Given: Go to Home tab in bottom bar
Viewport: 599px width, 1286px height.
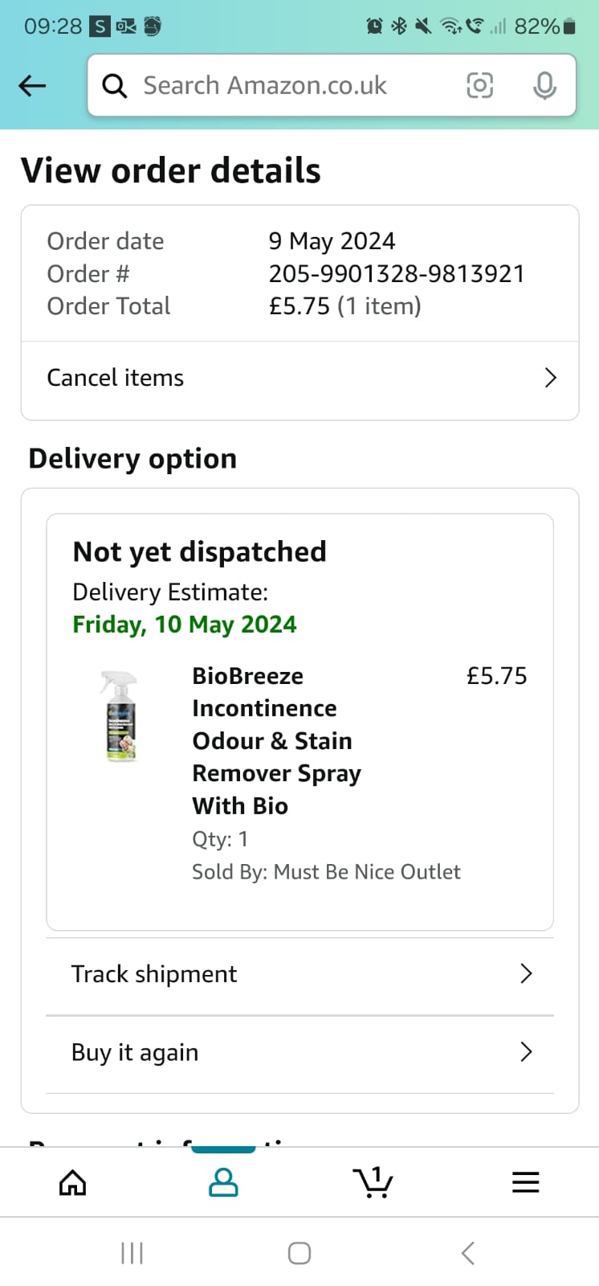Looking at the screenshot, I should click(x=73, y=1182).
